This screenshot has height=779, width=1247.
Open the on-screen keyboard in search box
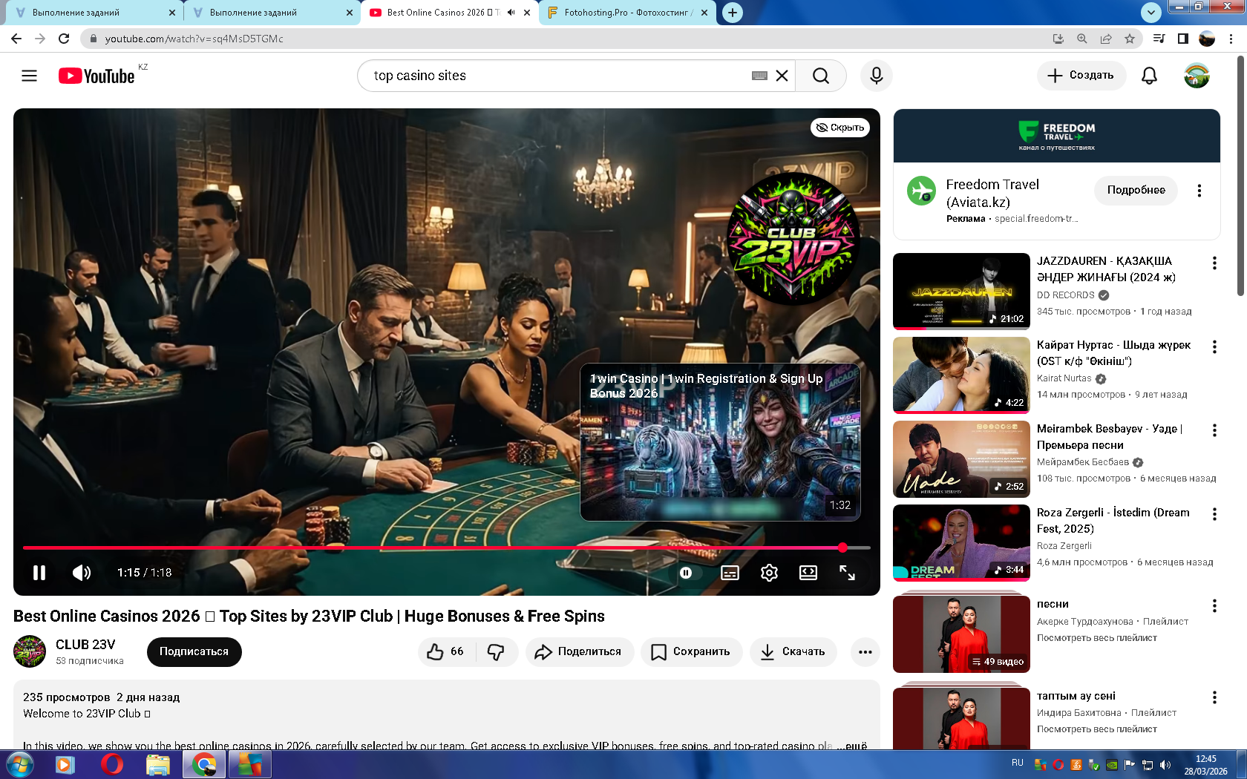759,76
